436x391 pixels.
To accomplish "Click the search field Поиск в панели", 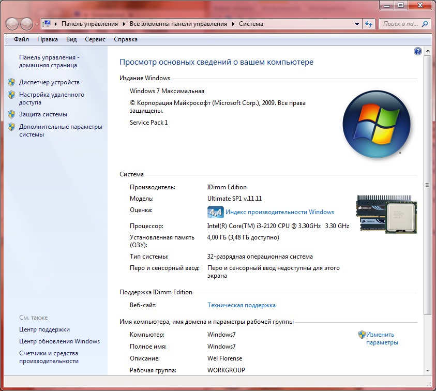I will [x=400, y=24].
